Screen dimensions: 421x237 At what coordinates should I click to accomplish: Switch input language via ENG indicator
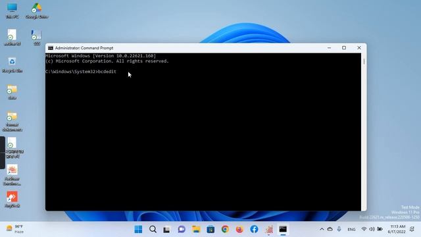click(351, 230)
